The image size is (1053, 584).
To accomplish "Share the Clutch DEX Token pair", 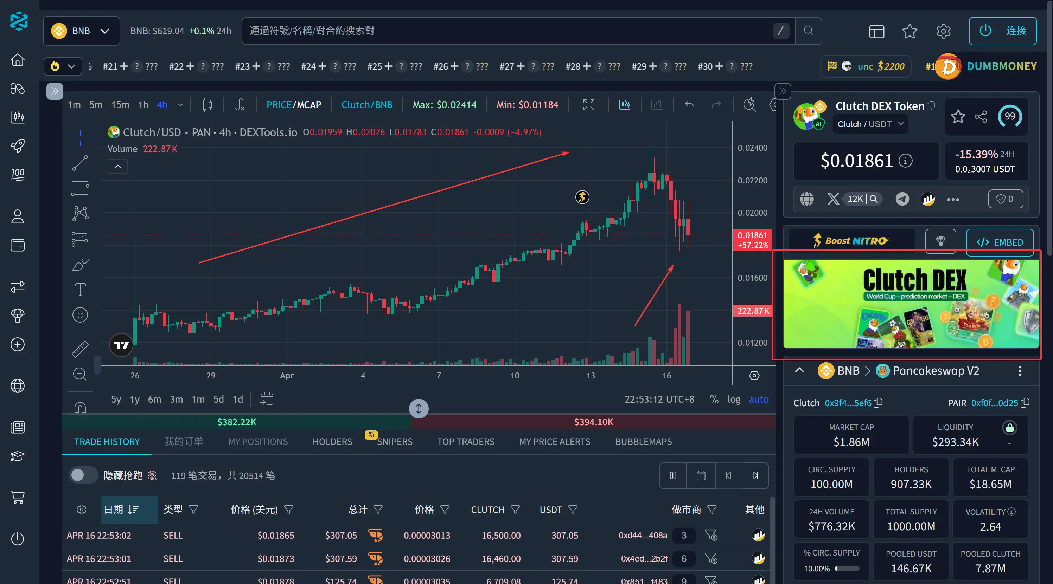I will tap(980, 117).
